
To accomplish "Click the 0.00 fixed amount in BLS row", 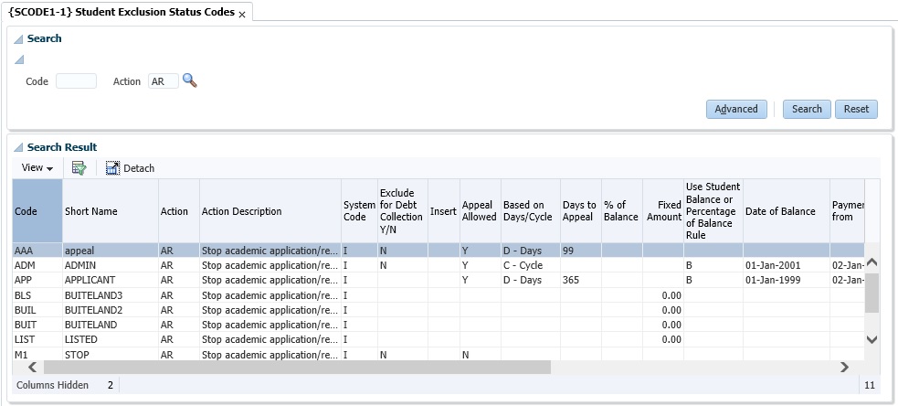I will click(x=663, y=295).
